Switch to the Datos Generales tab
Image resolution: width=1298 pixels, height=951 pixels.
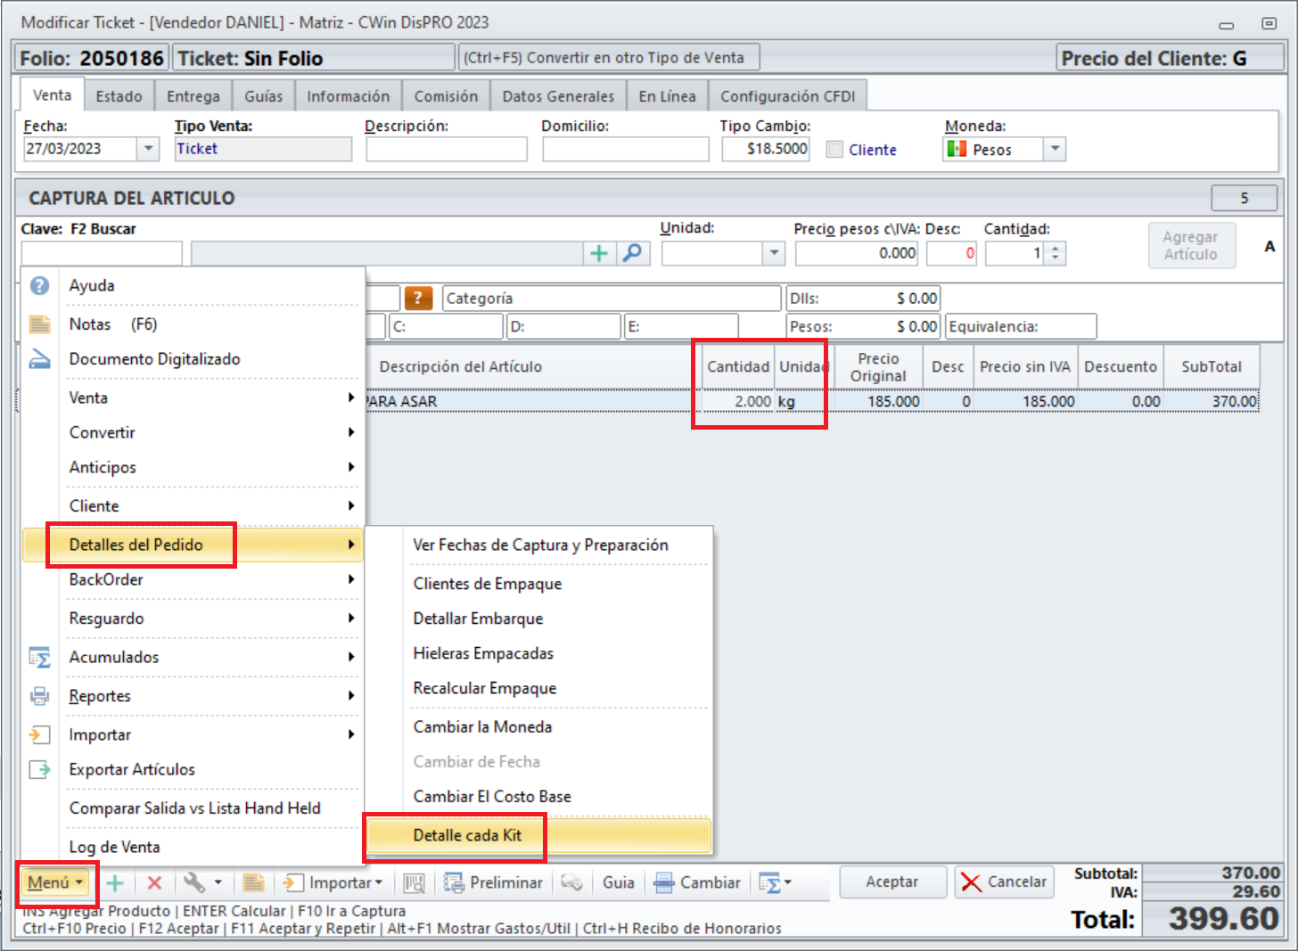558,95
